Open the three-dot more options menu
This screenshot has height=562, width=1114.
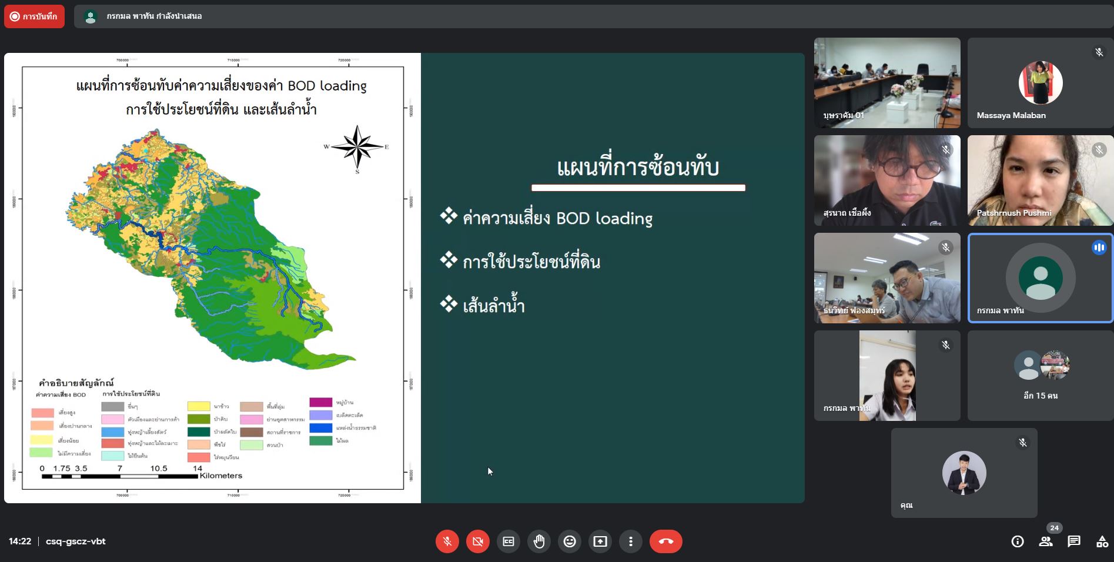tap(631, 541)
